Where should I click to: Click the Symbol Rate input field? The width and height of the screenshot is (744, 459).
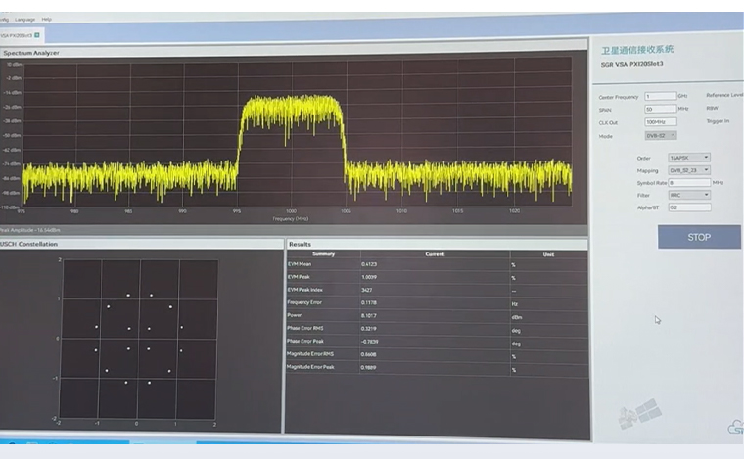pyautogui.click(x=689, y=183)
